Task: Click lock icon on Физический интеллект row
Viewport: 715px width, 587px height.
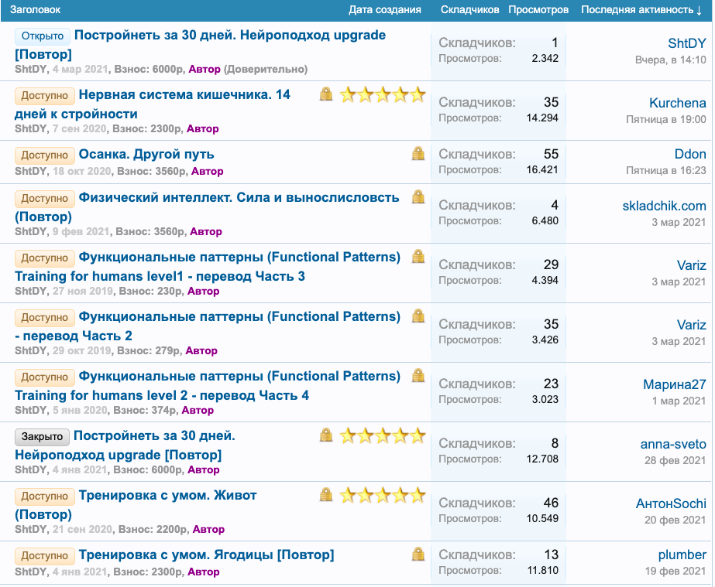Action: pyautogui.click(x=418, y=196)
